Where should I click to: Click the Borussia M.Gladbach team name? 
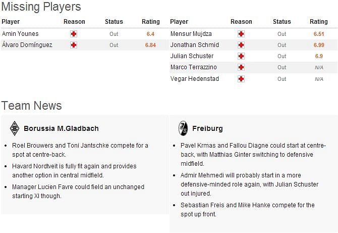pos(61,128)
